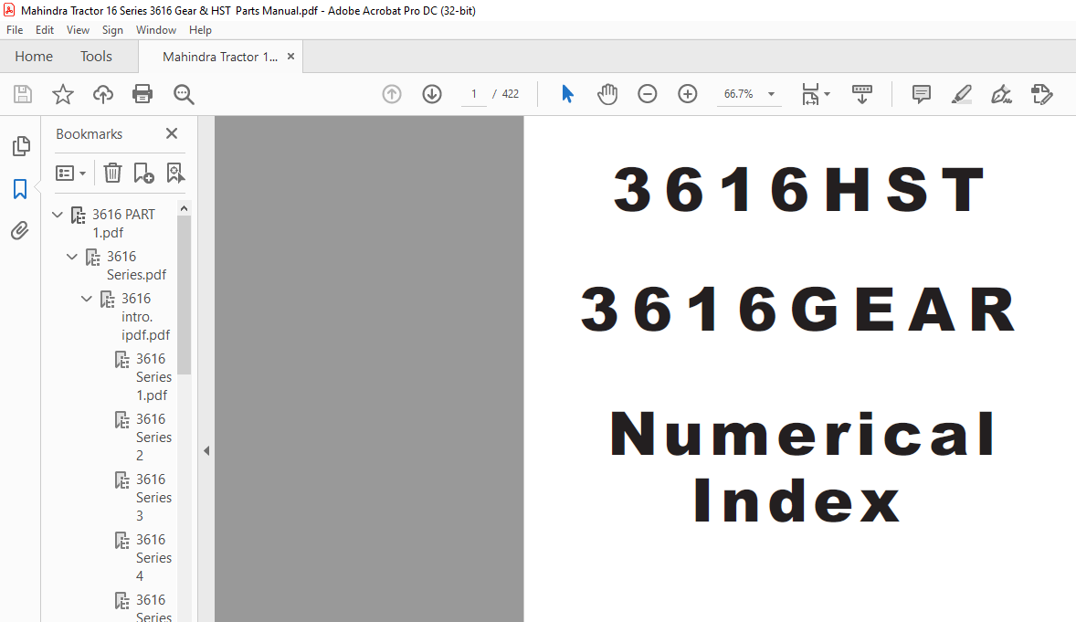The width and height of the screenshot is (1076, 622).
Task: Open bookmark 3616 intro. ipdf.pdf
Action: [145, 317]
